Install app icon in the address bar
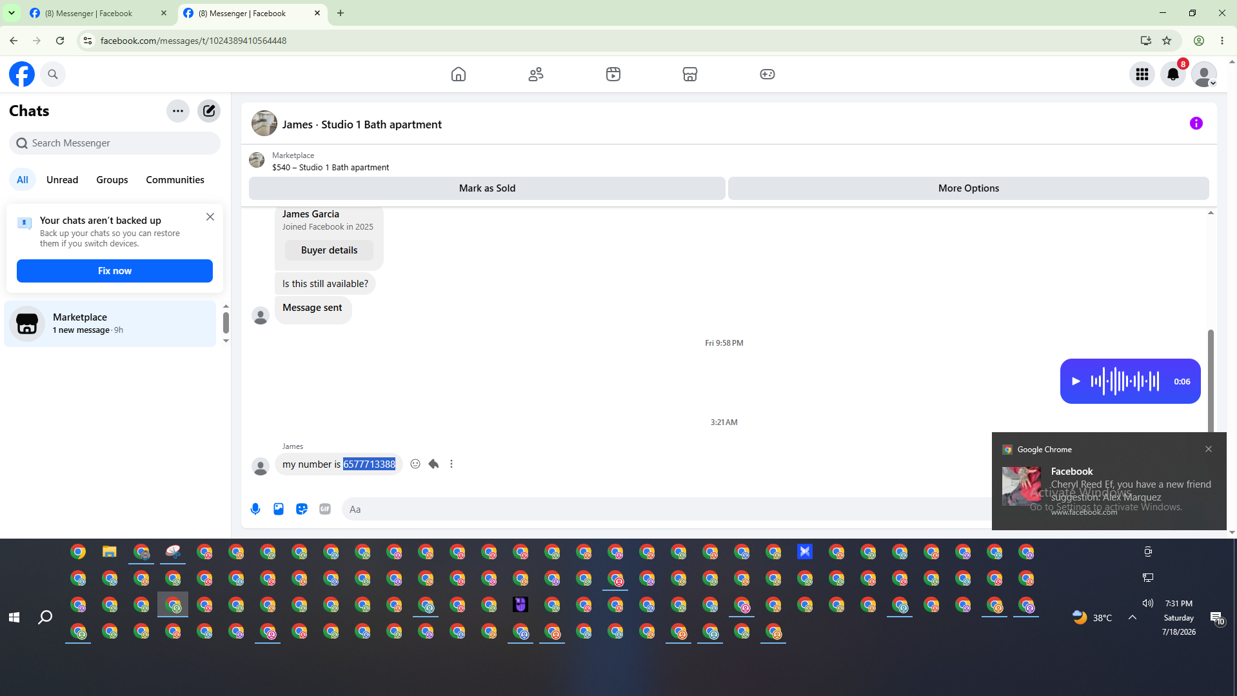 coord(1146,41)
